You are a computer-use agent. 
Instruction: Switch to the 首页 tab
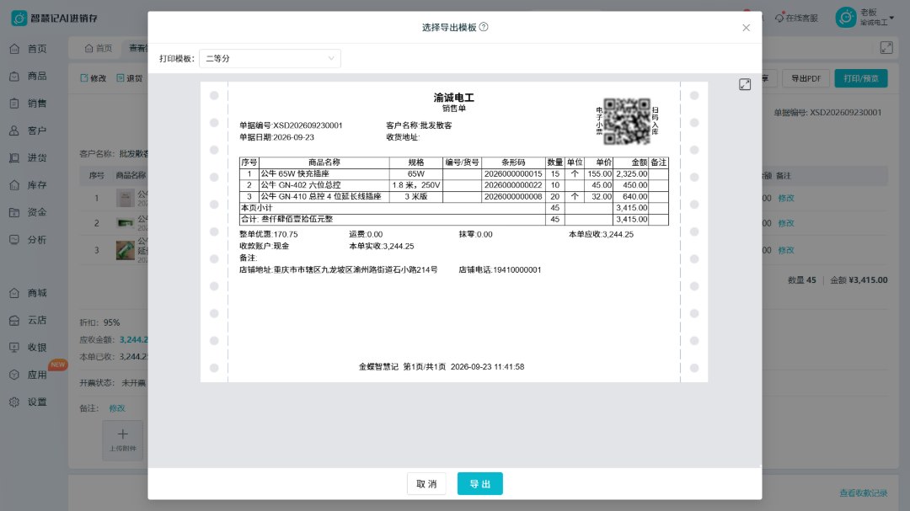coord(98,48)
